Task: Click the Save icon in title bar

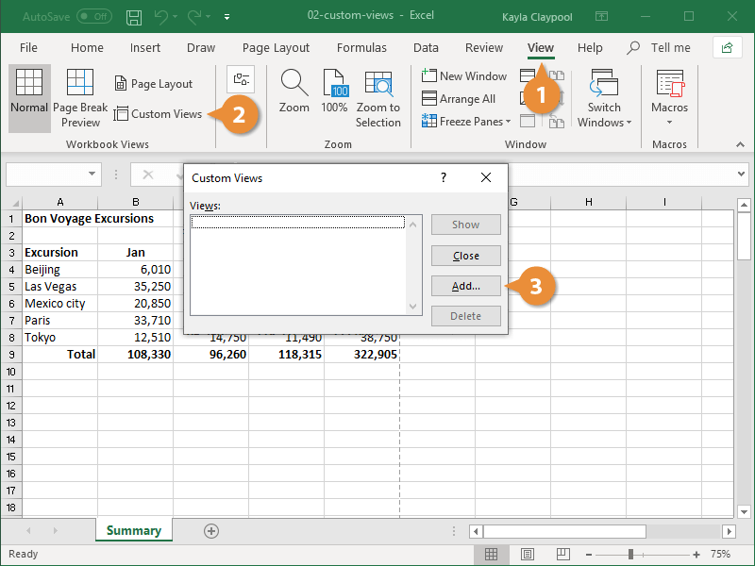Action: pos(134,17)
